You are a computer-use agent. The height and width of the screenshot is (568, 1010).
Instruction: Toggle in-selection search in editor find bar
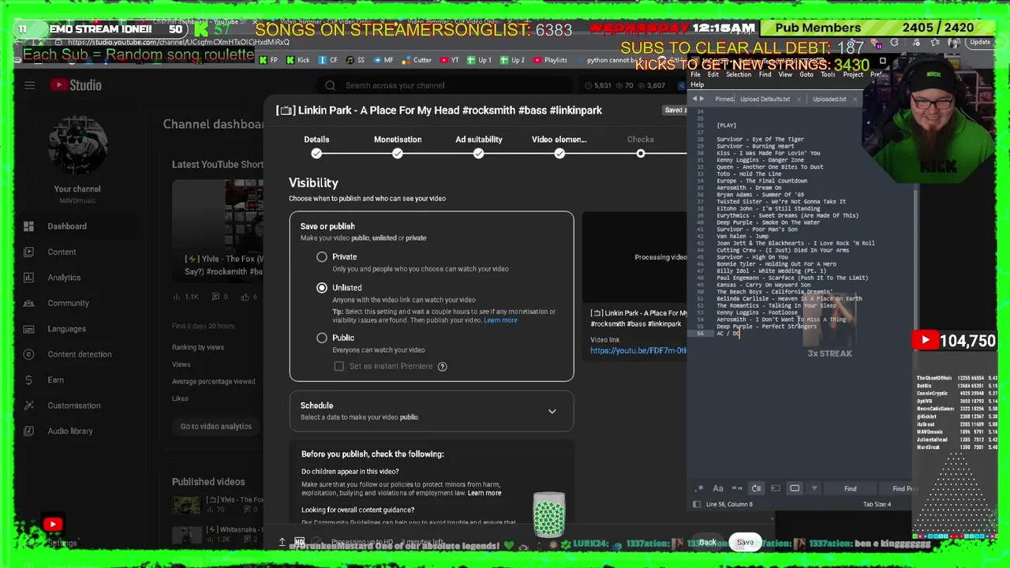775,488
